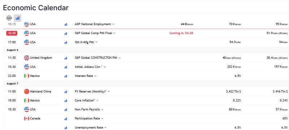Click the Mexico flag in Interest Rate row
This screenshot has width=289, height=130.
click(26, 76)
